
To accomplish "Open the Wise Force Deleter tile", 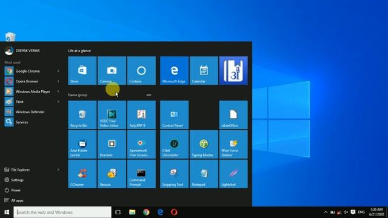I will click(x=233, y=144).
